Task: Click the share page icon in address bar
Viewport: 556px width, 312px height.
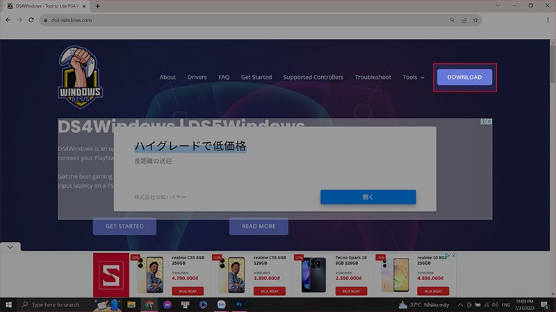Action: click(x=464, y=20)
